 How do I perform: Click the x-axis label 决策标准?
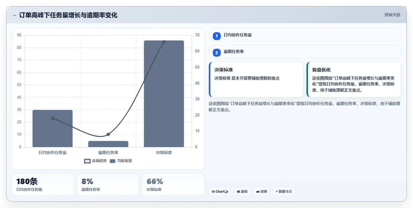pos(164,153)
